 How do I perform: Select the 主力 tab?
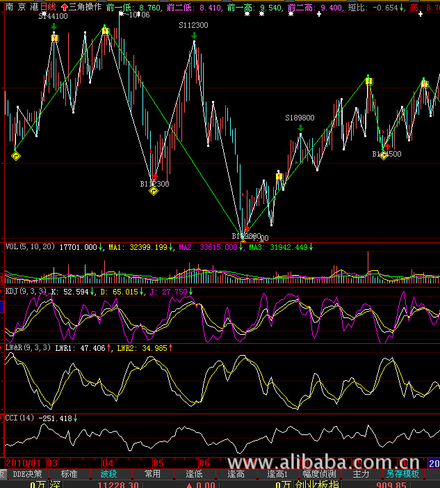361,474
